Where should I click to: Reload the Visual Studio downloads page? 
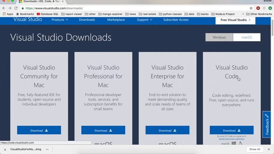[16, 8]
